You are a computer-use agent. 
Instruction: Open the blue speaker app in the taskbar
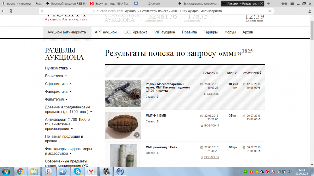click(x=63, y=172)
